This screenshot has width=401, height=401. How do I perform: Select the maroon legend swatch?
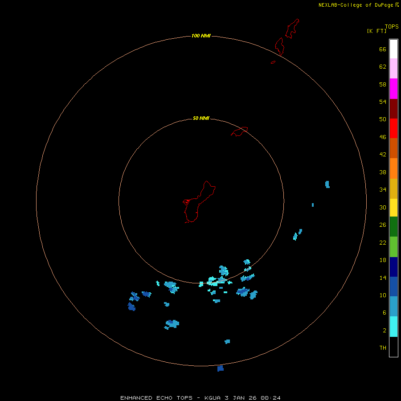pyautogui.click(x=393, y=108)
